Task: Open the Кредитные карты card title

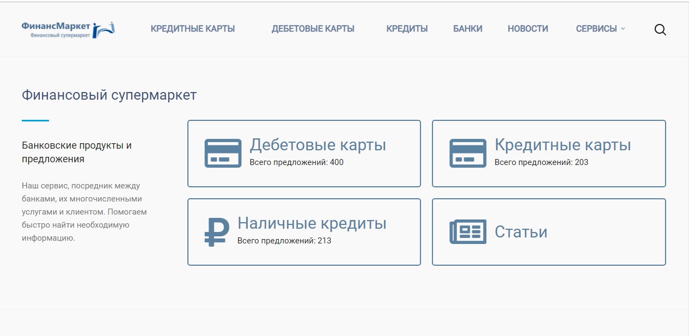Action: (x=563, y=145)
